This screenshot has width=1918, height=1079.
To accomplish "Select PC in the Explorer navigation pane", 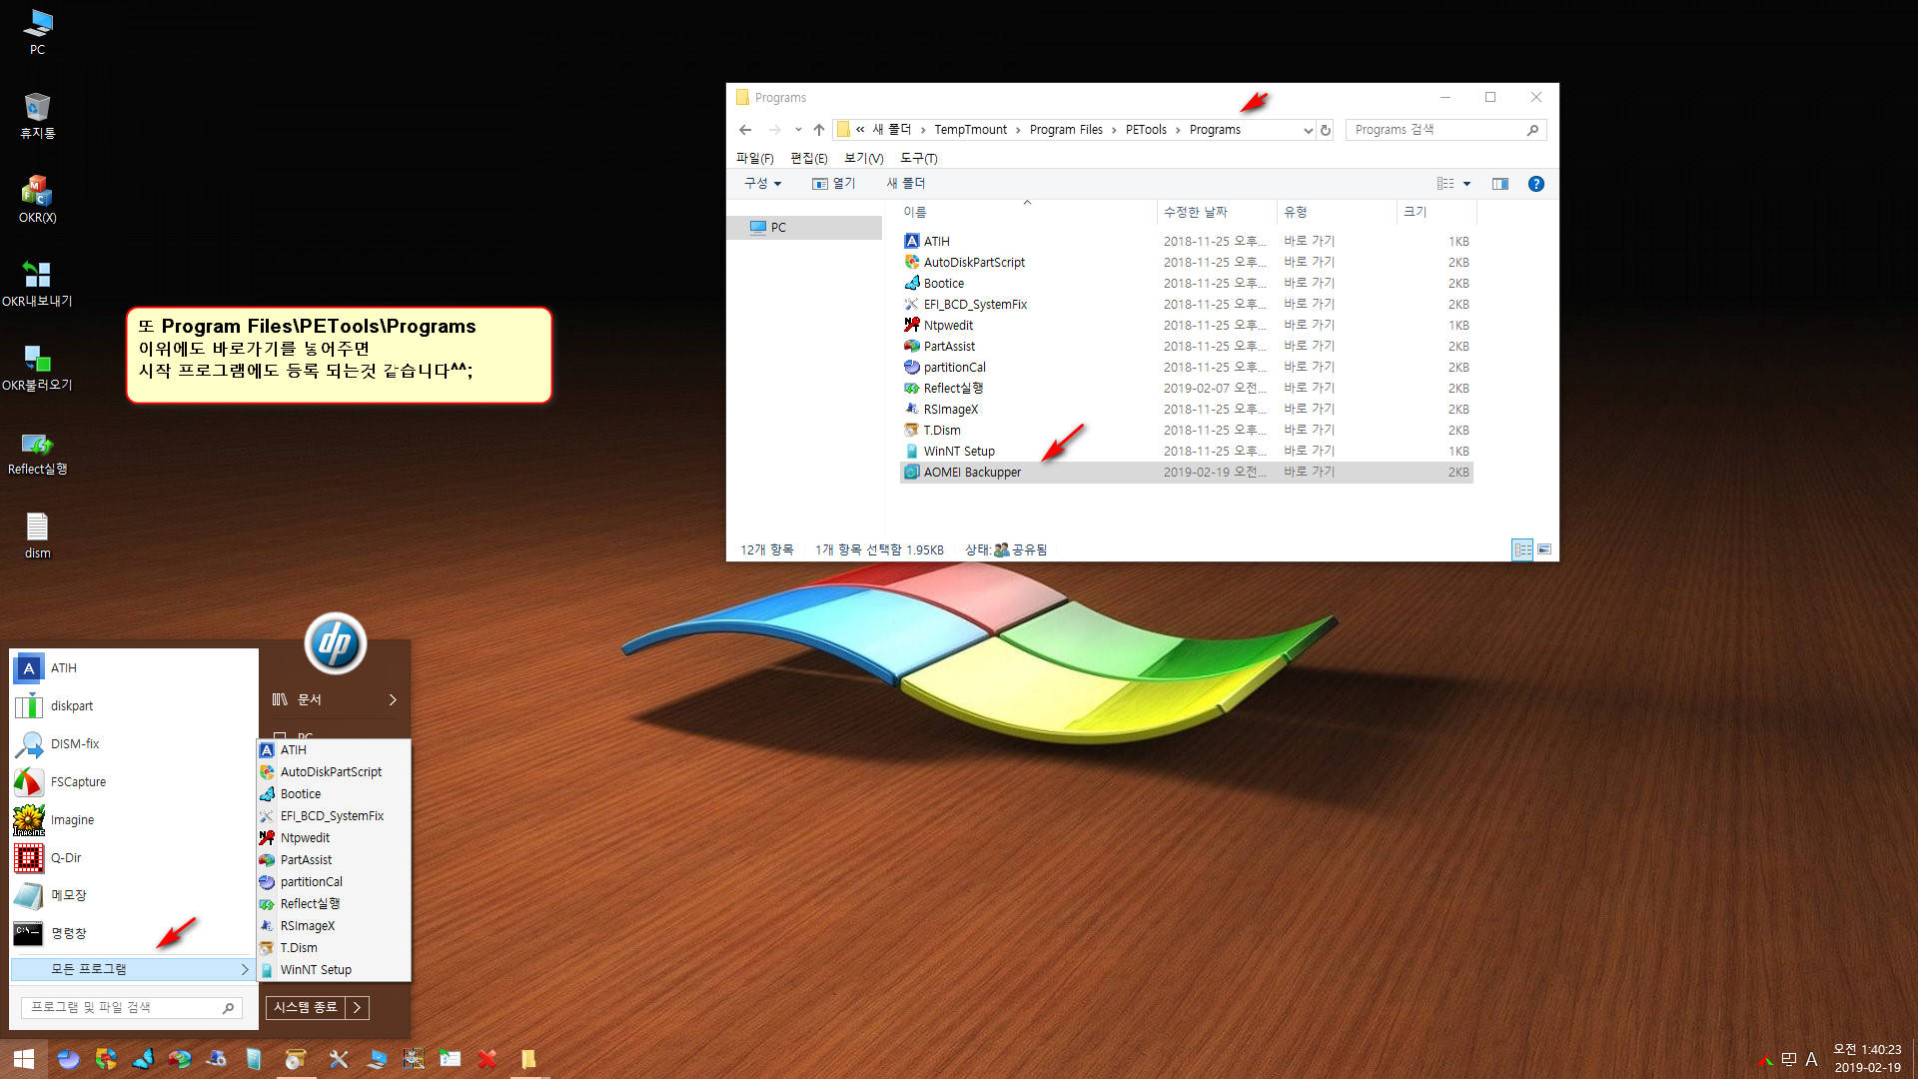I will pyautogui.click(x=805, y=228).
